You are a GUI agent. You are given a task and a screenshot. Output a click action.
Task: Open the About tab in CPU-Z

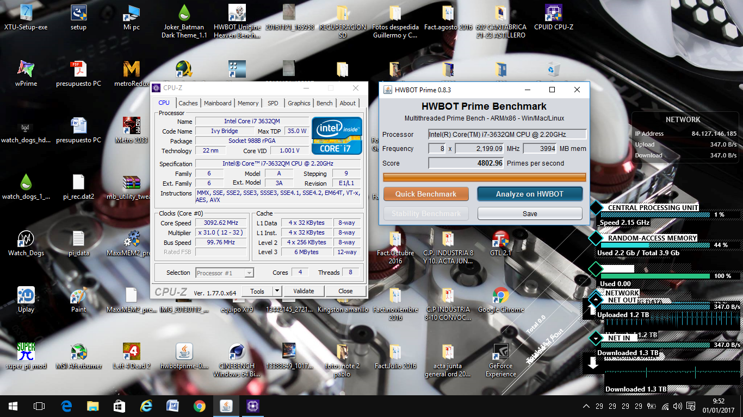click(348, 103)
